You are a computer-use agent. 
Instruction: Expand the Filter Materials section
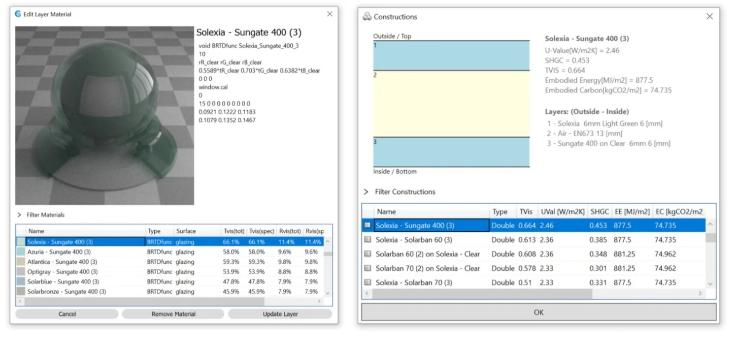pyautogui.click(x=19, y=215)
